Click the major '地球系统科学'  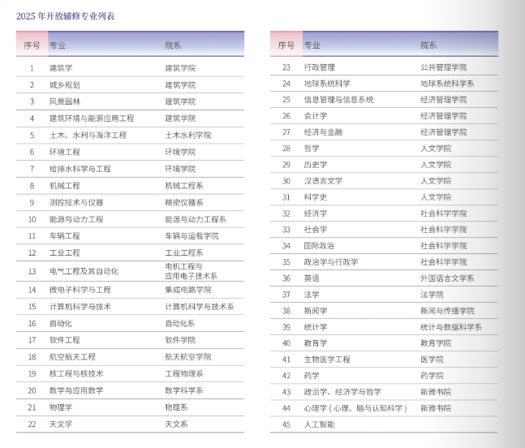coord(327,84)
